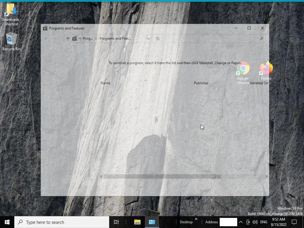Select the Recycle Bin desktop icon
Viewport: 304px width, 228px height.
(x=12, y=42)
